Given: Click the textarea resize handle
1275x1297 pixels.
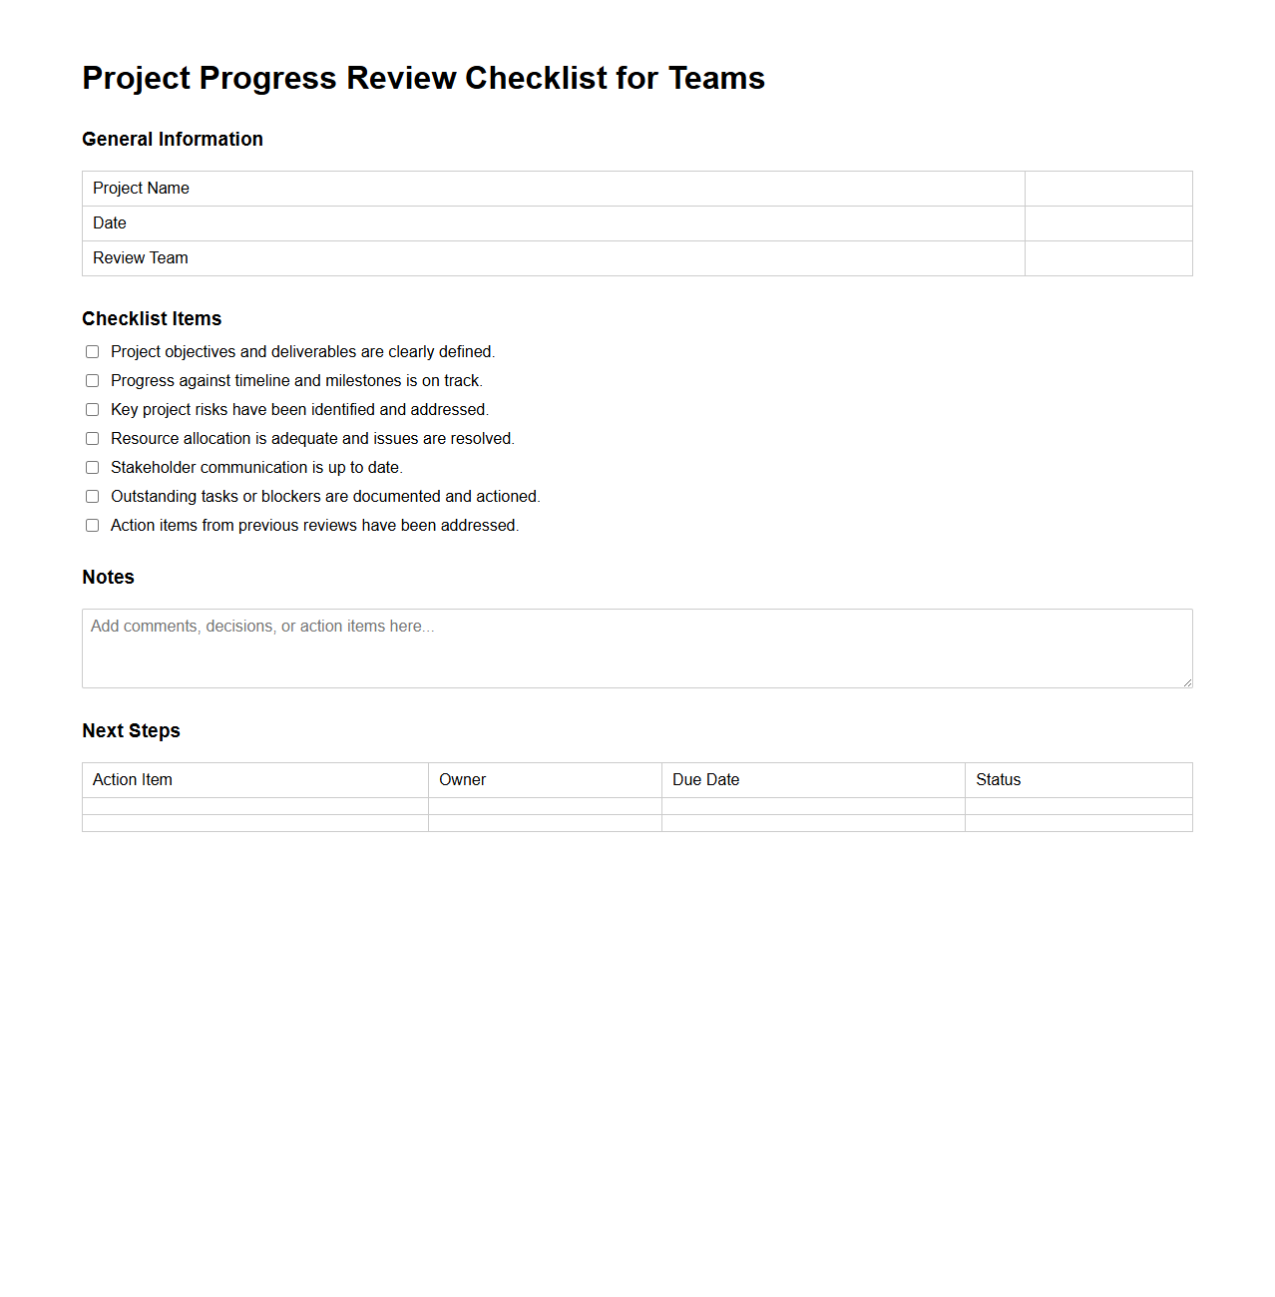Looking at the screenshot, I should 1186,681.
